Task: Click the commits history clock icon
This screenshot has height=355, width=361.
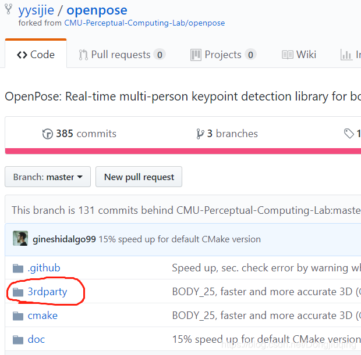Action: [48, 134]
